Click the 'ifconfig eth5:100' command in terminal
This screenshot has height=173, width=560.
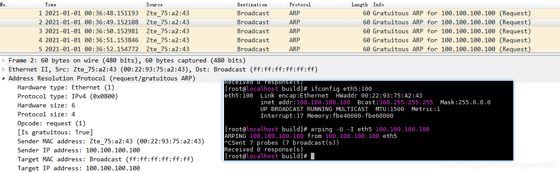point(341,89)
